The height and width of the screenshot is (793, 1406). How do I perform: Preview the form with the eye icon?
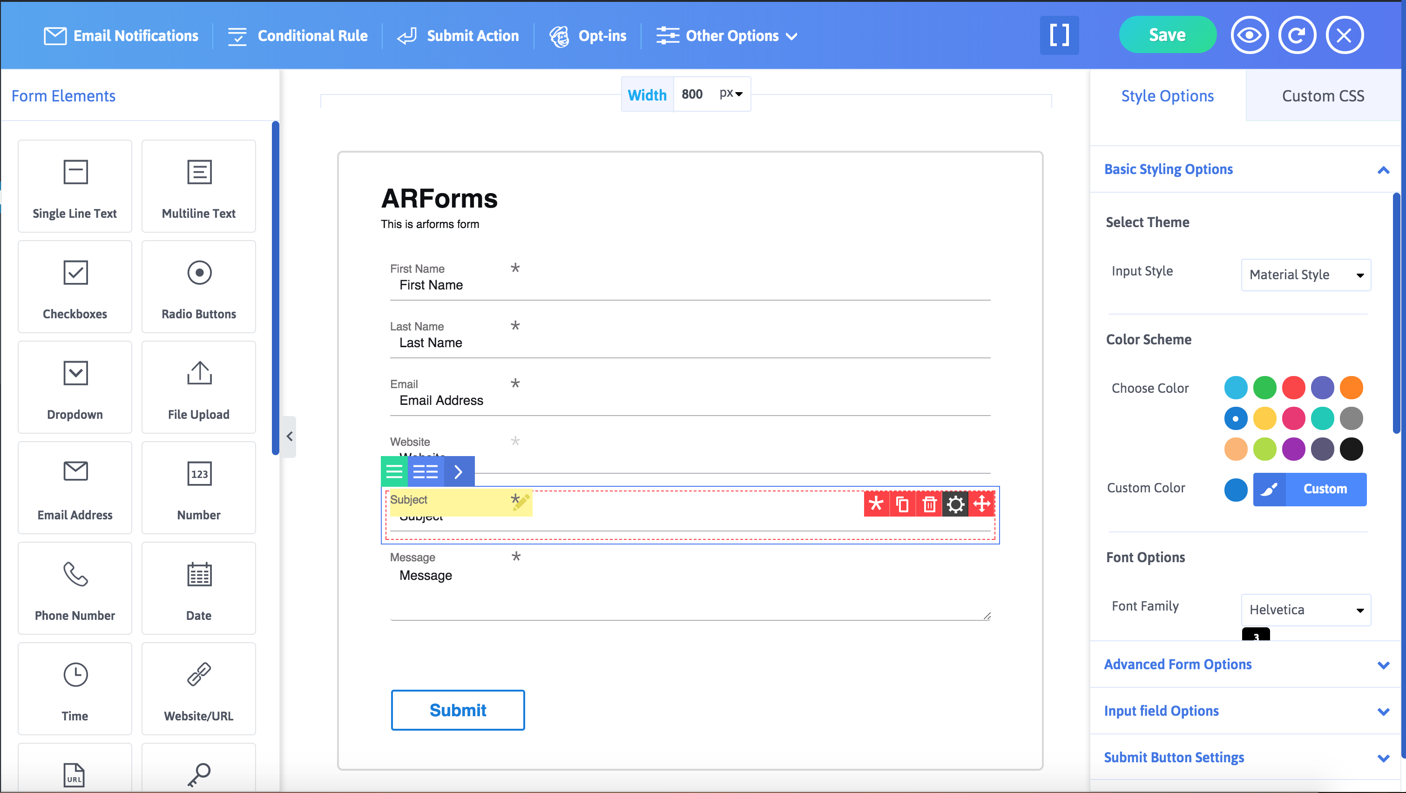[x=1250, y=34]
